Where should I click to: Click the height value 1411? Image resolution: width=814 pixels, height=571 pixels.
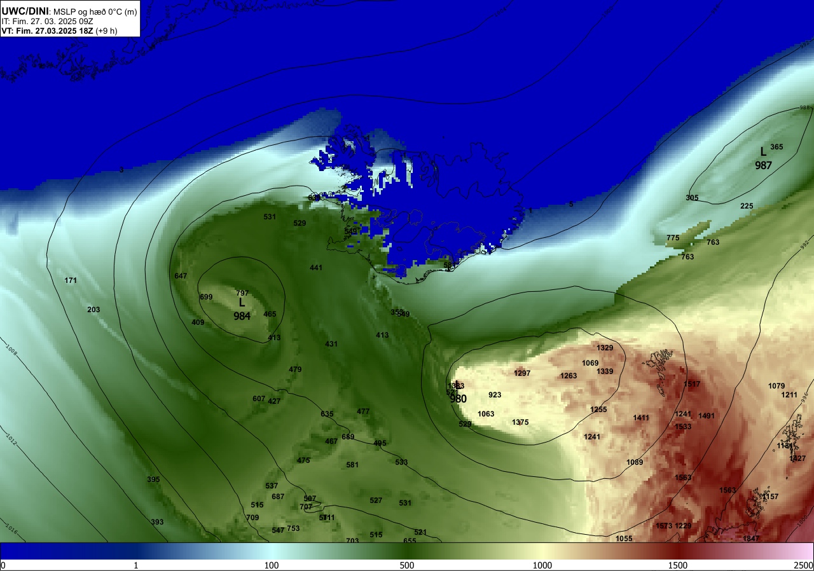[x=641, y=418]
